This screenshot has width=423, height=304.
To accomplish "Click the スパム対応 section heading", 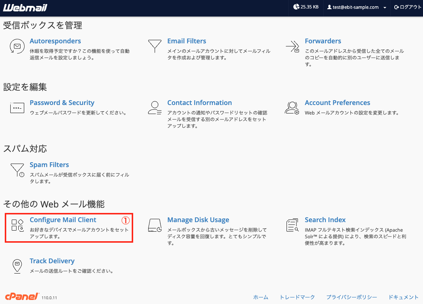I will point(25,148).
